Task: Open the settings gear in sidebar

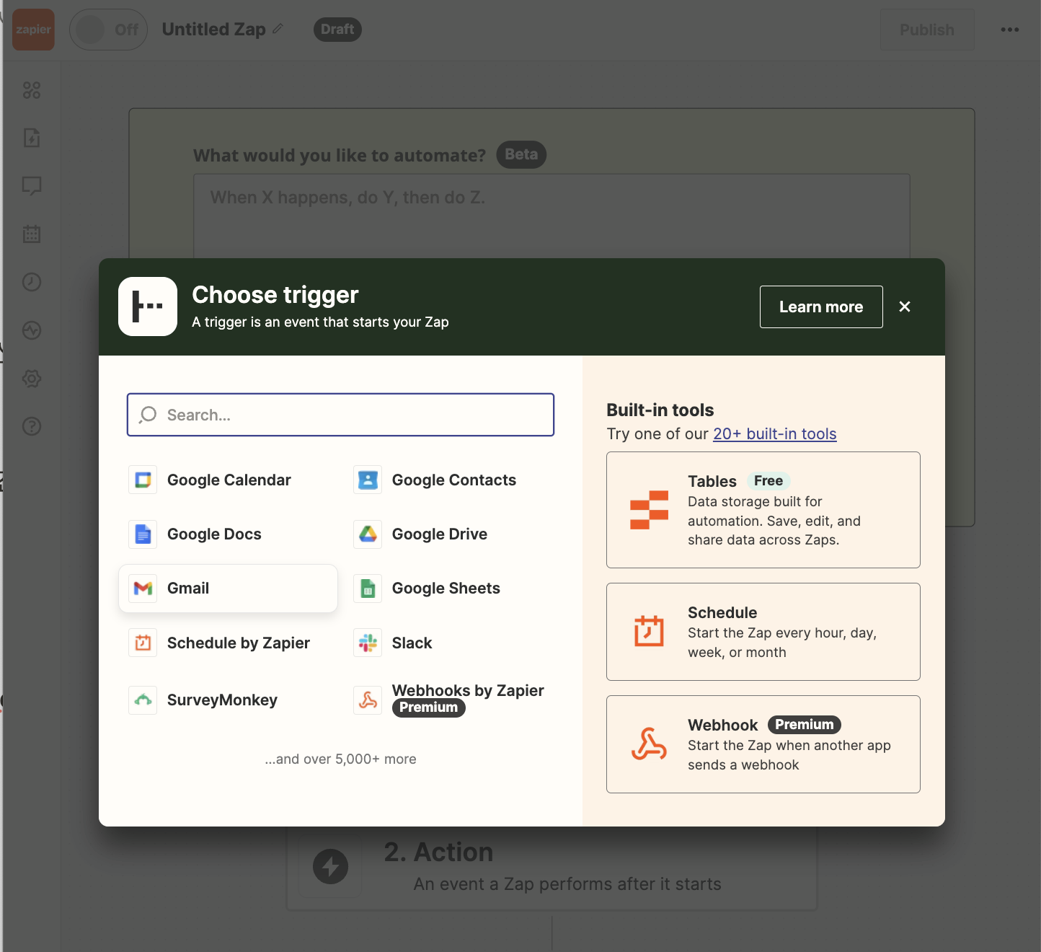Action: tap(32, 379)
